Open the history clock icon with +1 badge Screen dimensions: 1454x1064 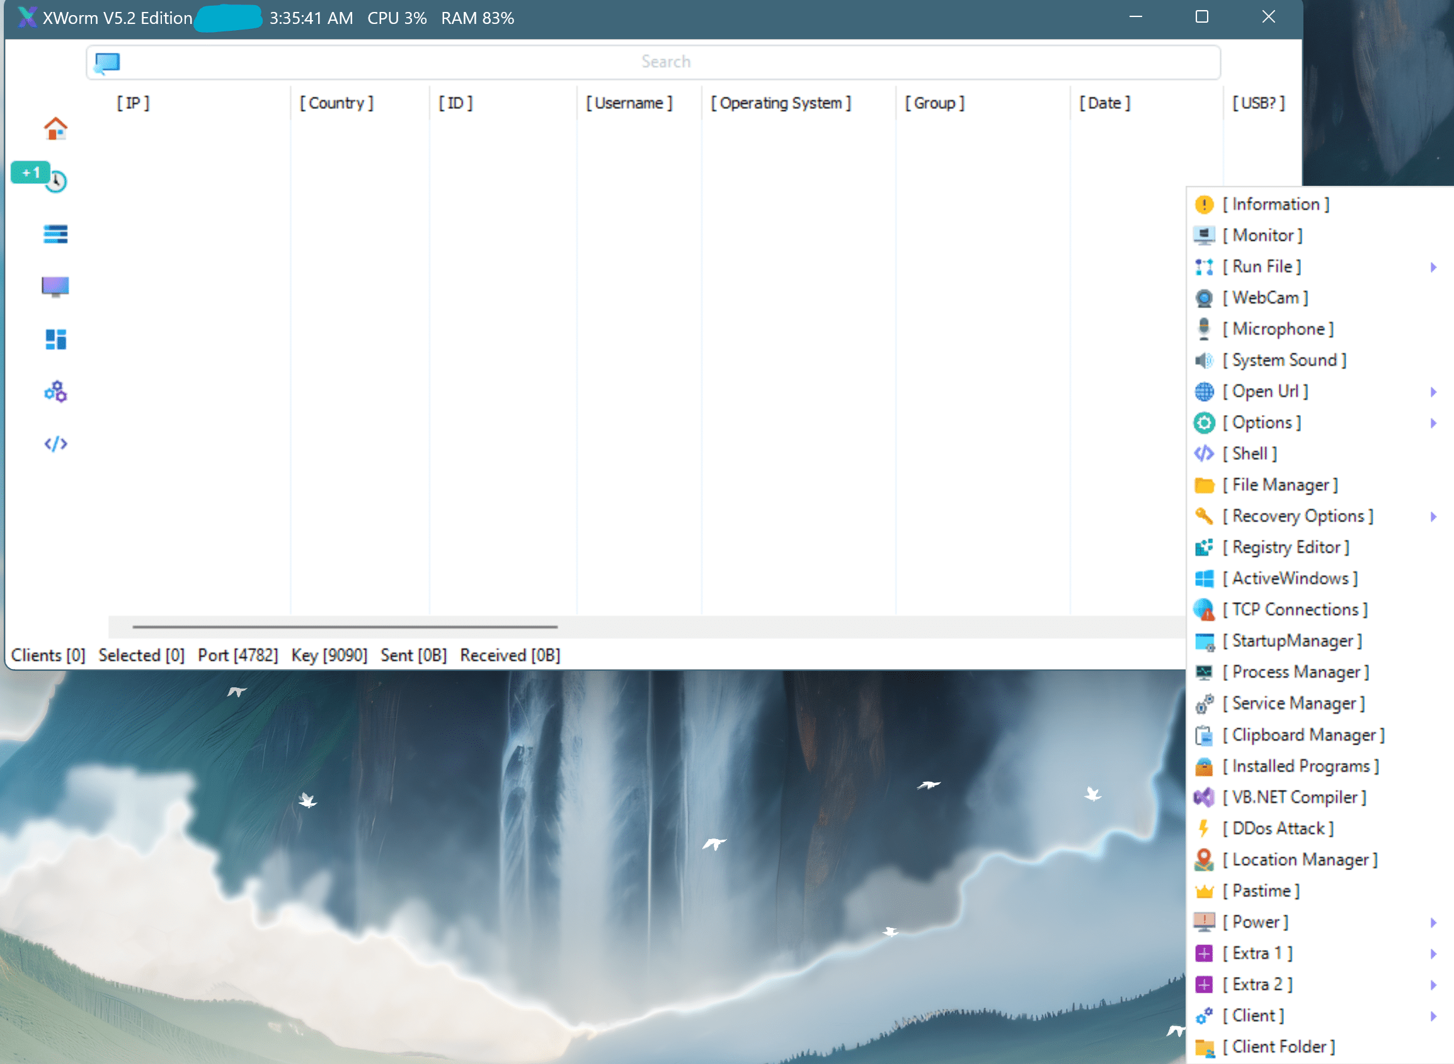(55, 181)
